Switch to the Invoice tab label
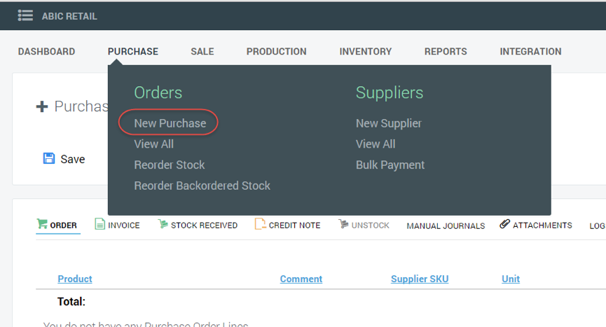The height and width of the screenshot is (327, 606). click(124, 225)
